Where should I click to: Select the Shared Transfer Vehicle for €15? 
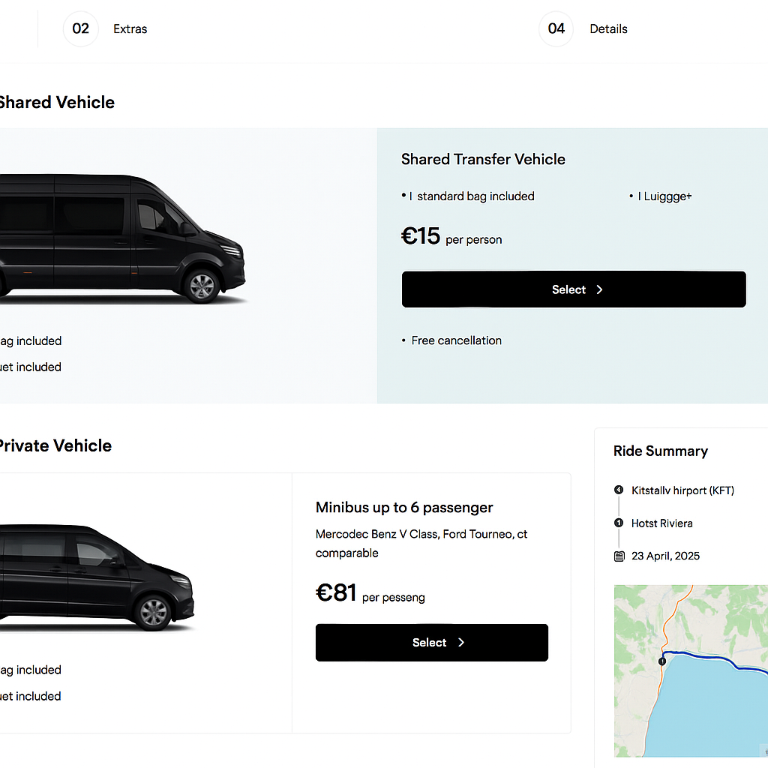click(x=574, y=289)
